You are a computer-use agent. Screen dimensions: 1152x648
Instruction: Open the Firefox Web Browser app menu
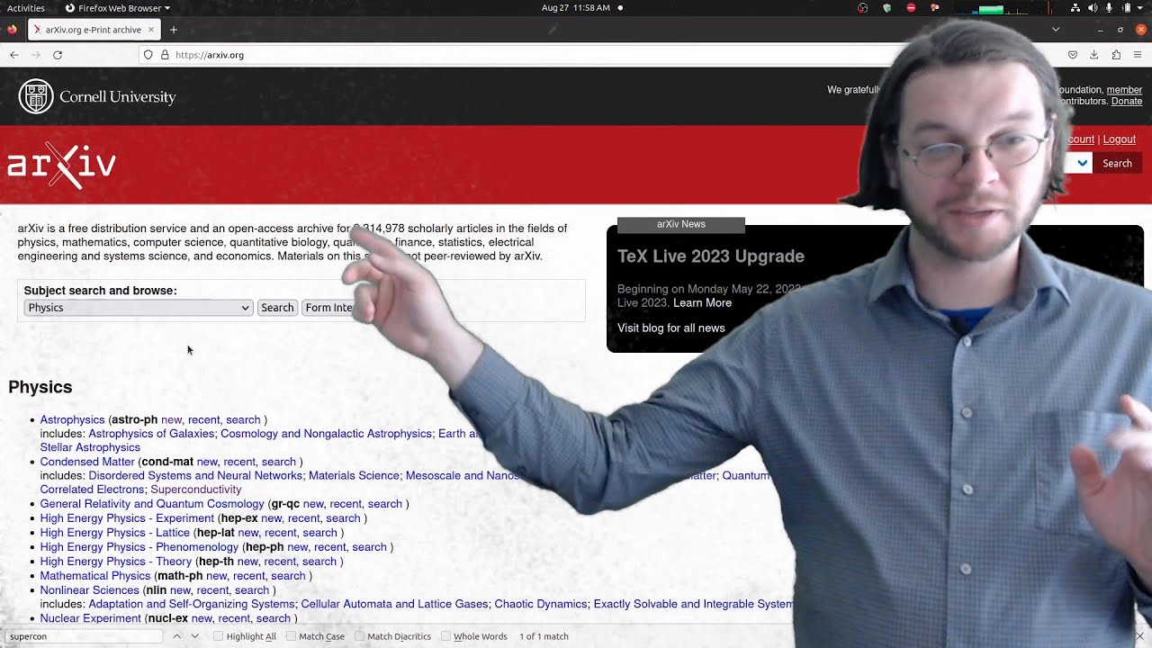coord(117,8)
